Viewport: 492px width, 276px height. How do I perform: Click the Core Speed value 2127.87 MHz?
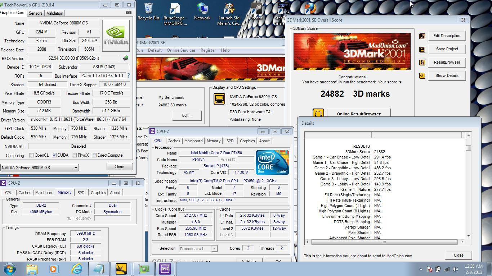coord(196,215)
